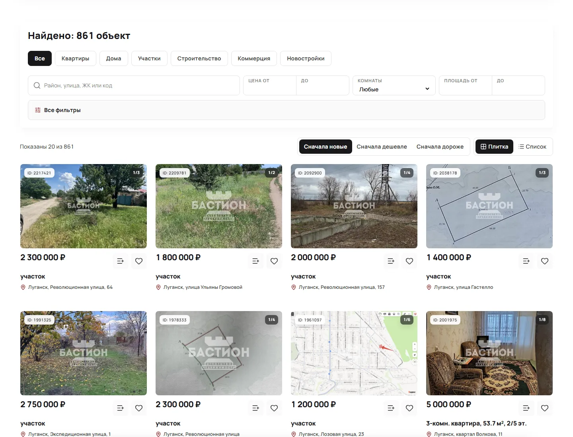The width and height of the screenshot is (573, 437).
Task: Favorite the Революционная улица, 157 listing
Action: pyautogui.click(x=409, y=261)
